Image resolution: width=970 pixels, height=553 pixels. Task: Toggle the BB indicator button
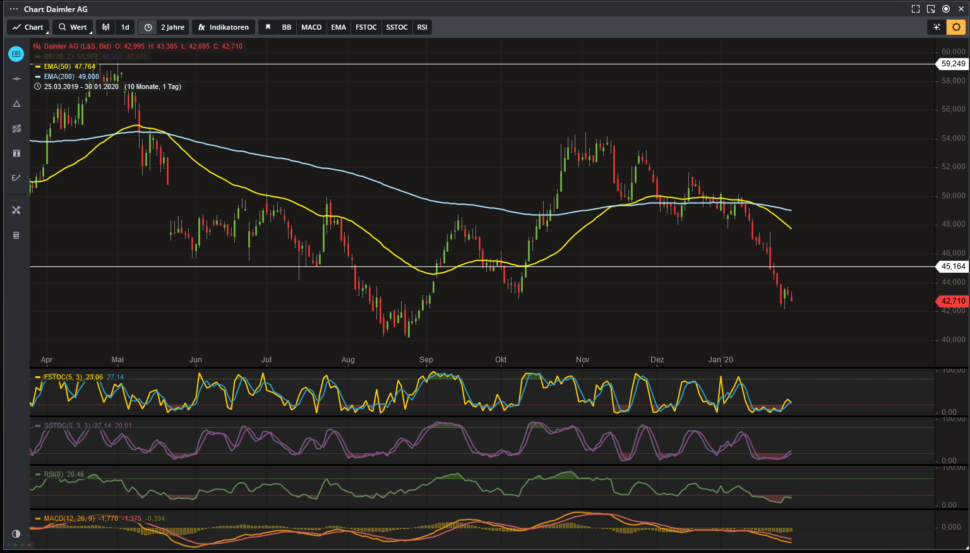[x=287, y=27]
